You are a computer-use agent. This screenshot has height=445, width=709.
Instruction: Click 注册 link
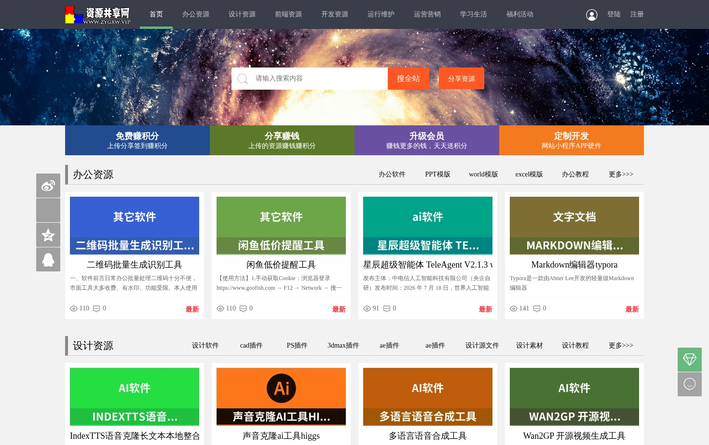(637, 14)
